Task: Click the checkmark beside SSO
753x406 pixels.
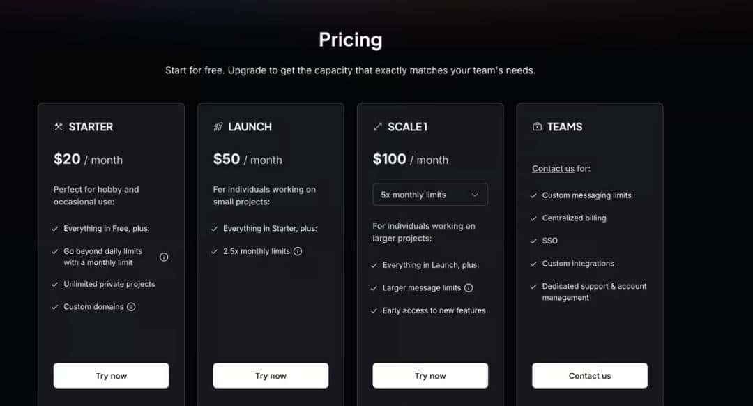Action: pyautogui.click(x=534, y=241)
